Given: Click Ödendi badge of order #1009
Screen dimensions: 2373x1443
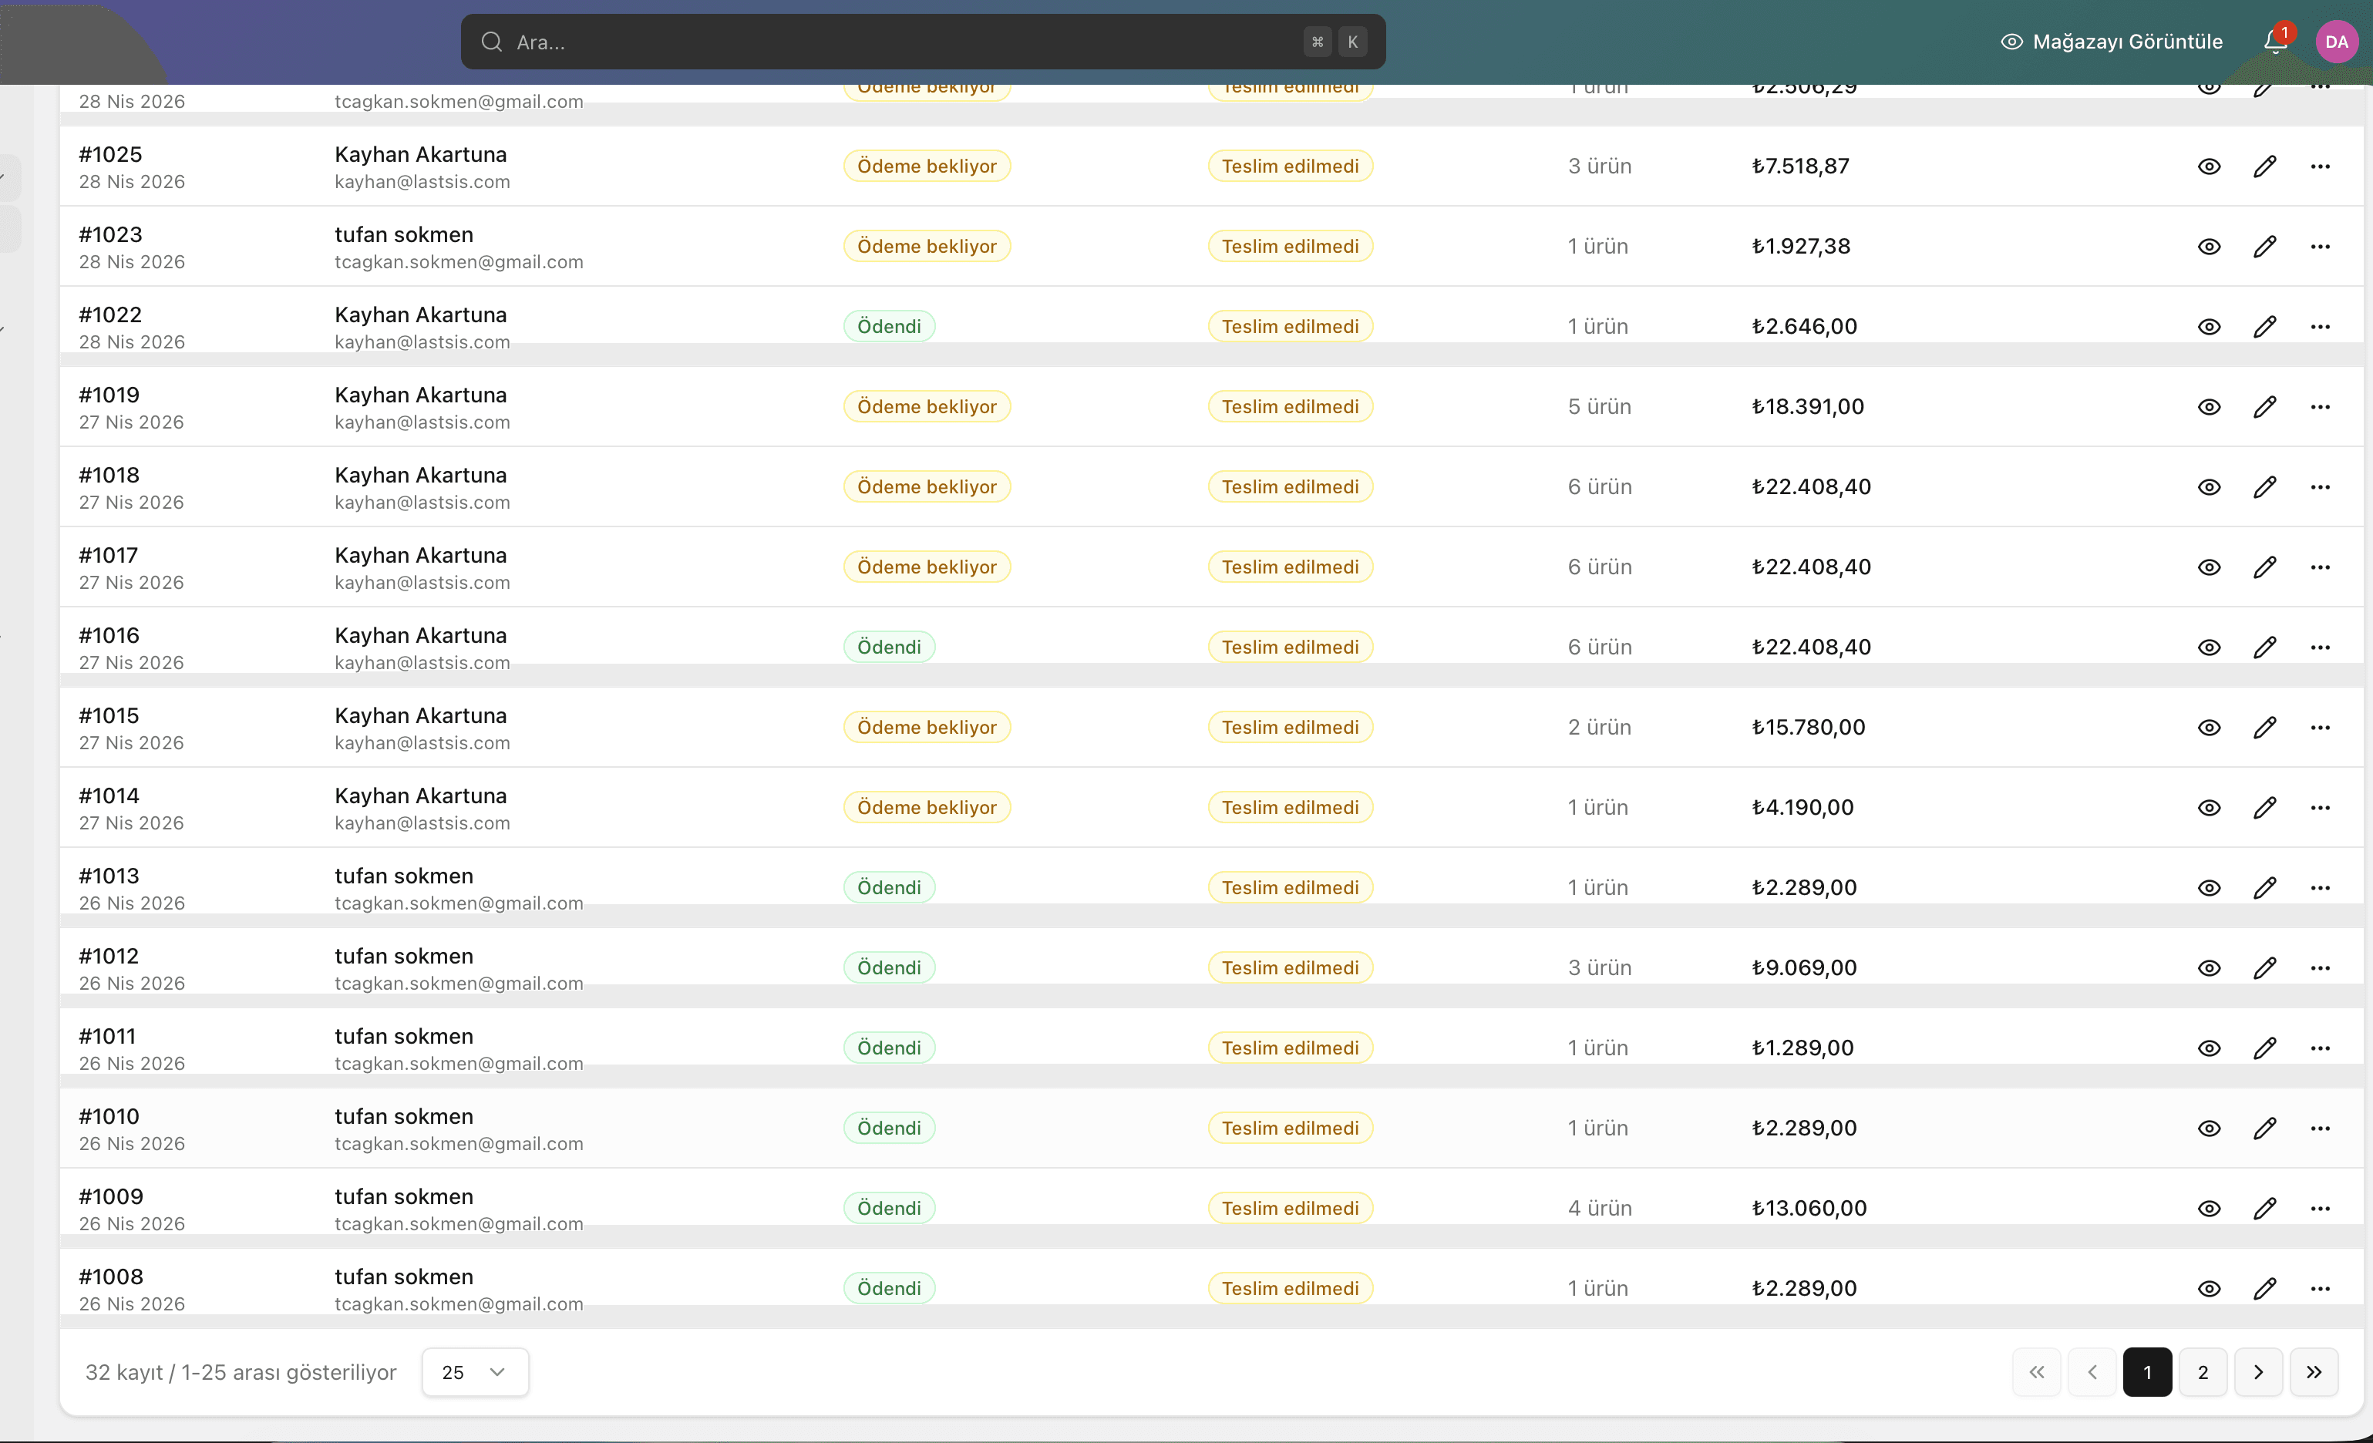Looking at the screenshot, I should (x=889, y=1208).
